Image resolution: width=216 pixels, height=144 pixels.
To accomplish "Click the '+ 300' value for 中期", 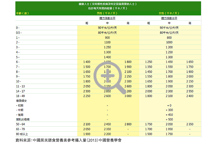I will 169,110.
